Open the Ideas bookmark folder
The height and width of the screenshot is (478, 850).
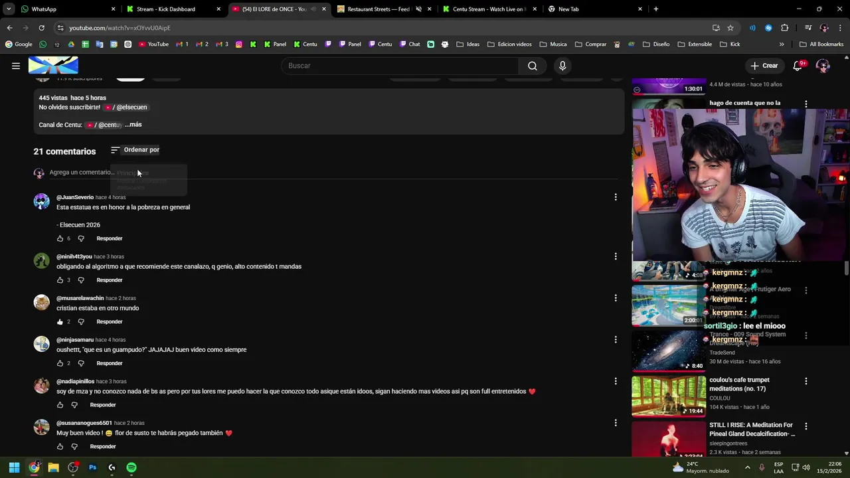(x=467, y=44)
